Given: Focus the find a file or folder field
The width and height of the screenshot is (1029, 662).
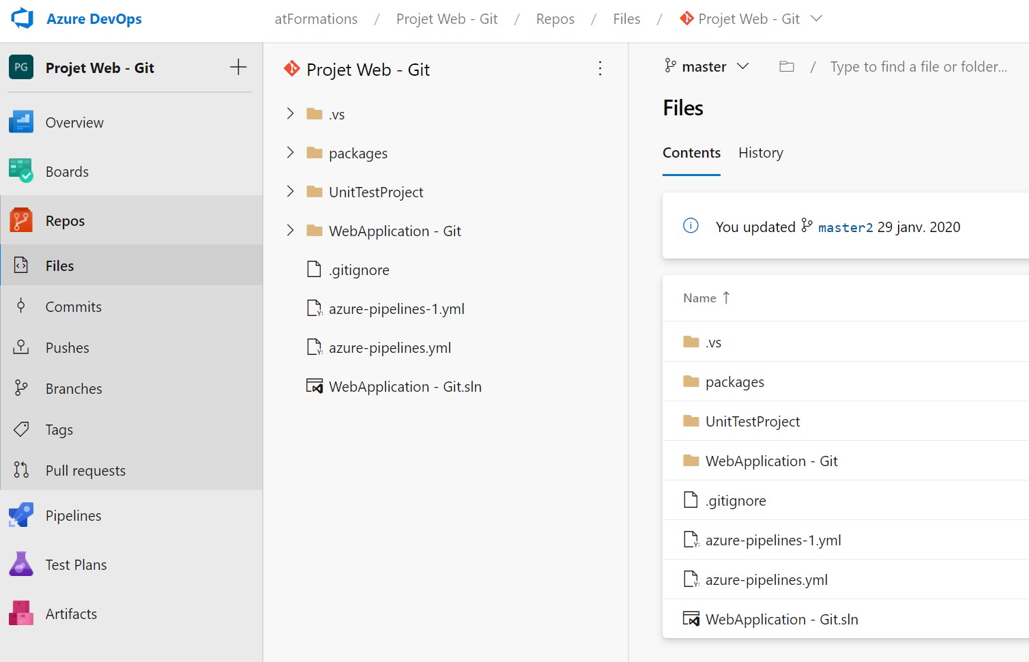Looking at the screenshot, I should tap(918, 66).
